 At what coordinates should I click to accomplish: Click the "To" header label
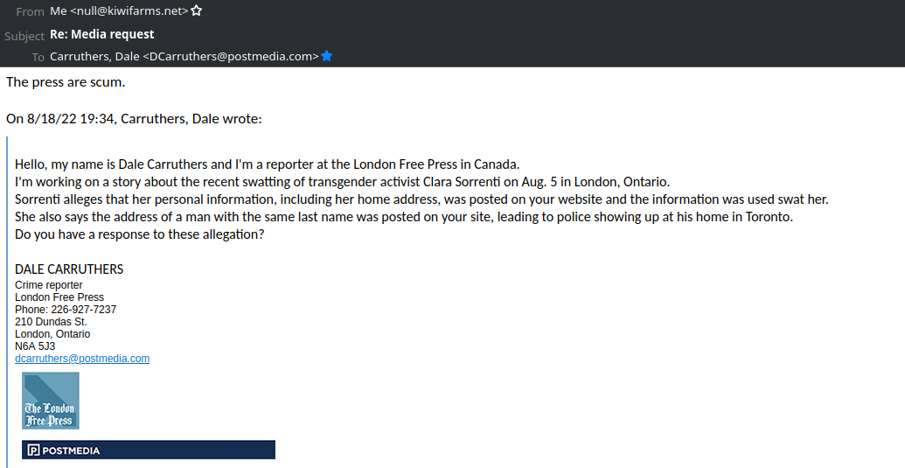point(38,58)
